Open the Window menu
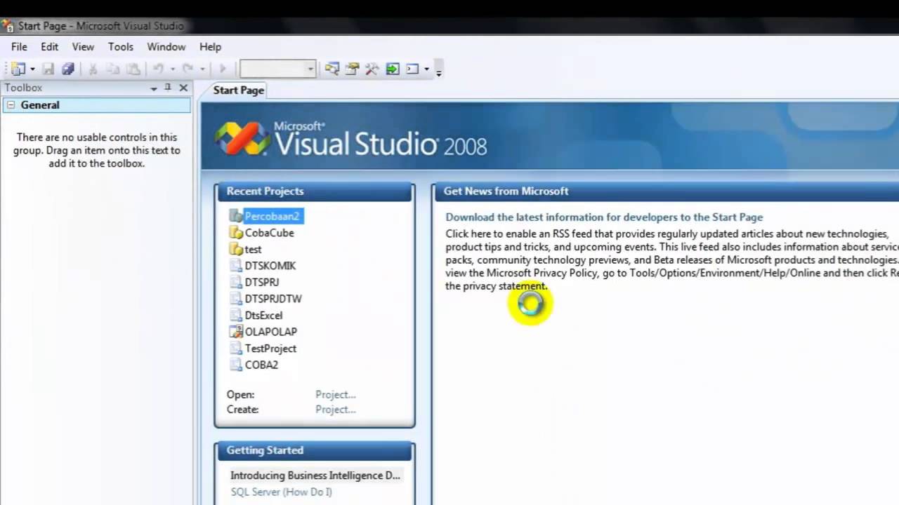Image resolution: width=899 pixels, height=505 pixels. pos(166,47)
